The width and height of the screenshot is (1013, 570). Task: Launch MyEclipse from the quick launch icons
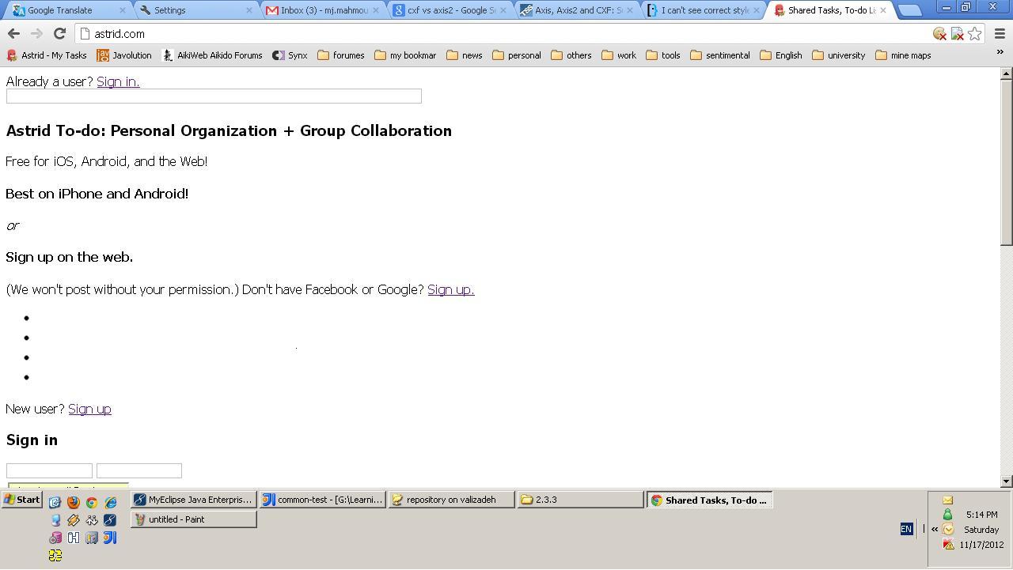click(110, 520)
